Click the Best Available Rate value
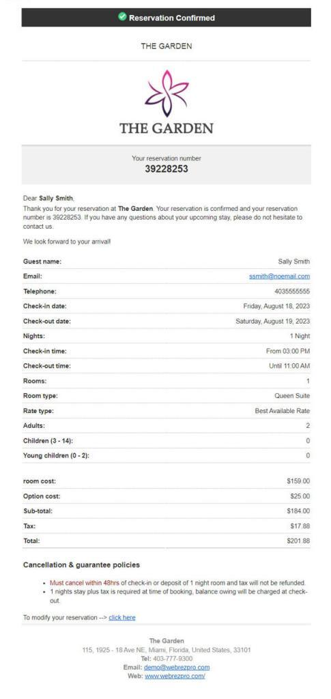Screen dimensions: 331x699 pos(283,411)
